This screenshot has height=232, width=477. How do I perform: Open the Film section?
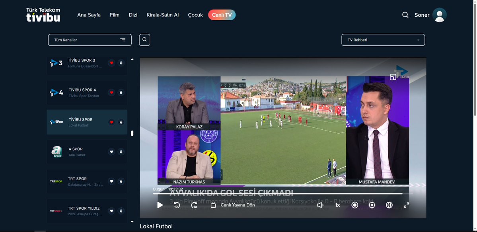coord(115,15)
